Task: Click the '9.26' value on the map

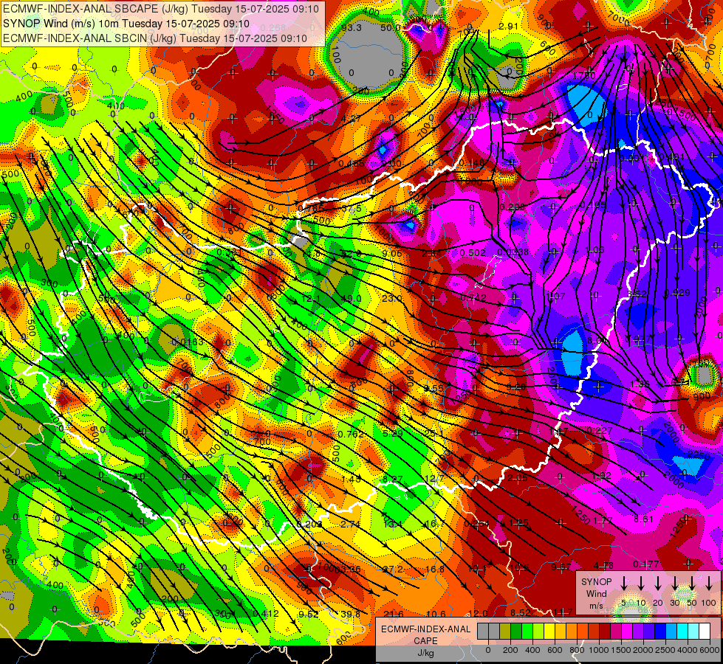Action: (515, 387)
